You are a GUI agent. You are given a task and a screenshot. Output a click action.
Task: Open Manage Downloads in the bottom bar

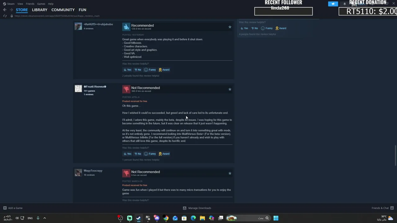point(197,208)
